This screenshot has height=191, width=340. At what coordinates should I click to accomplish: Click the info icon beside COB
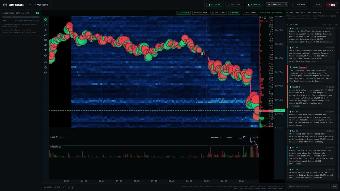pyautogui.click(x=265, y=18)
